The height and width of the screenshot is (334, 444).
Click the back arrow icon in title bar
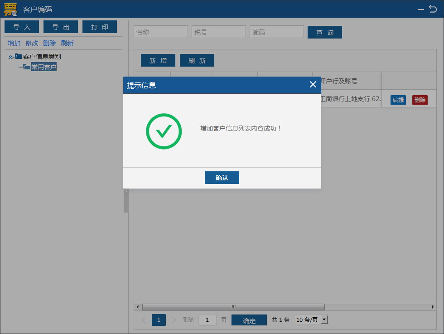pyautogui.click(x=433, y=9)
